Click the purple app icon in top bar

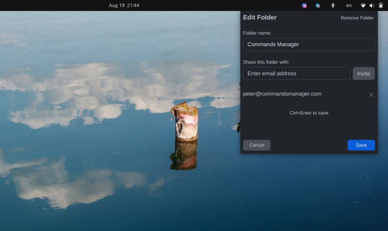coord(304,5)
